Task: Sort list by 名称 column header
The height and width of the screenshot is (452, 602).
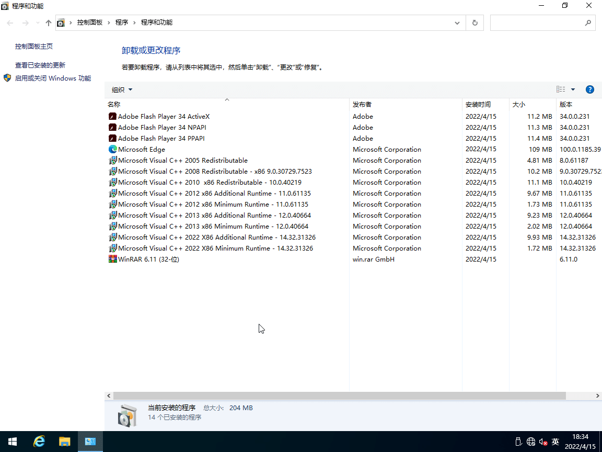Action: click(226, 104)
